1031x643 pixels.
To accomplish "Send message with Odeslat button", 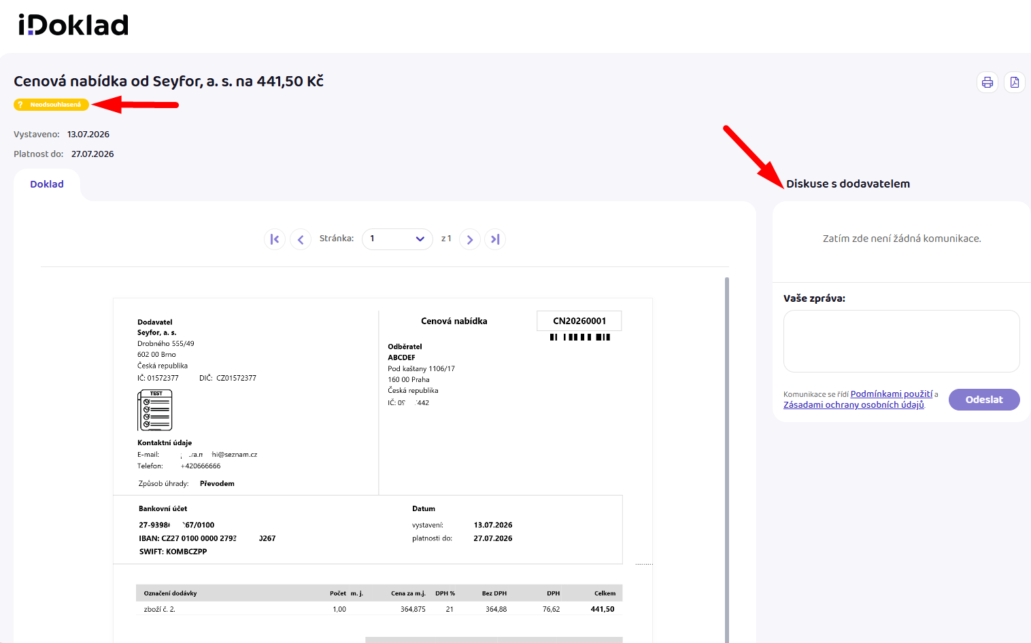I will tap(984, 400).
